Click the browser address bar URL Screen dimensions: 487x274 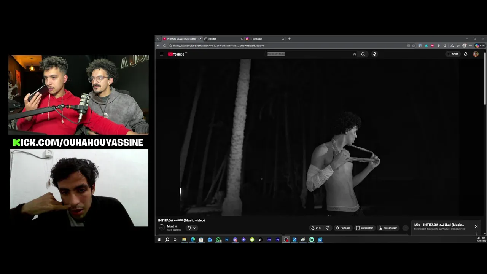[219, 46]
